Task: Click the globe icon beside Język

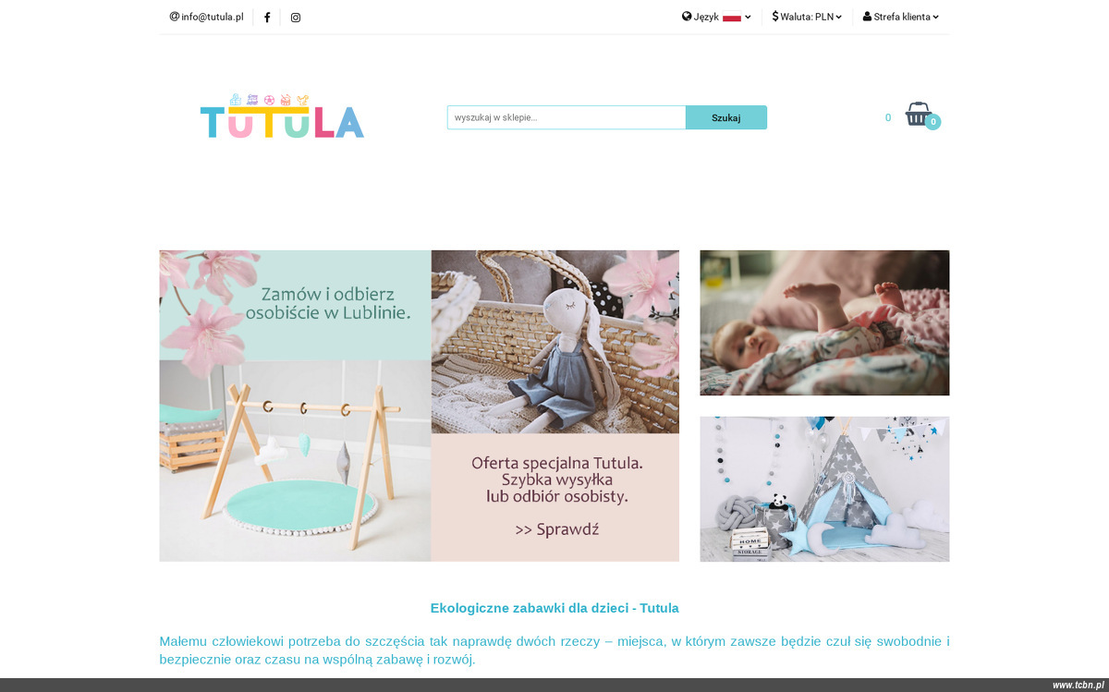Action: tap(687, 17)
